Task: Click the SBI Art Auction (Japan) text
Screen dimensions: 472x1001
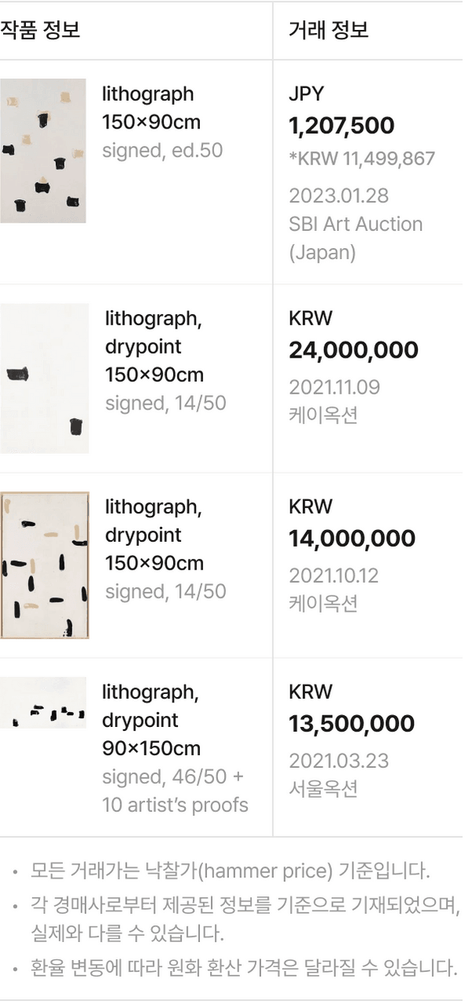Action: click(x=356, y=238)
